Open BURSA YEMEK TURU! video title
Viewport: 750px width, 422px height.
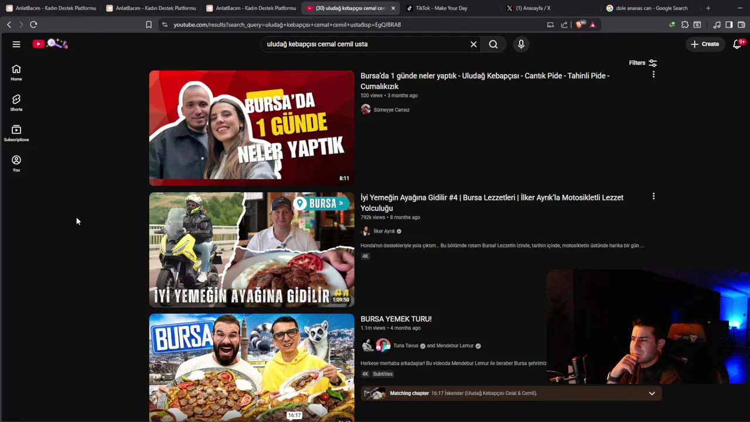click(396, 319)
